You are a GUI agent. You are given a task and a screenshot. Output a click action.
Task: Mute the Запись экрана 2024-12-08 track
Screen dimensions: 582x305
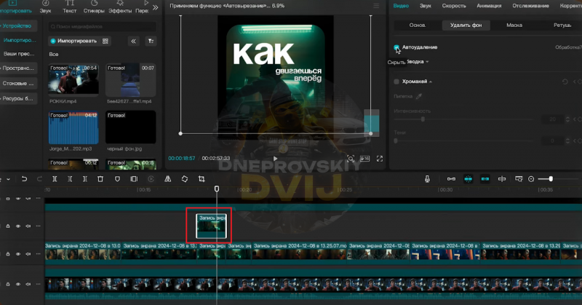[x=28, y=254]
